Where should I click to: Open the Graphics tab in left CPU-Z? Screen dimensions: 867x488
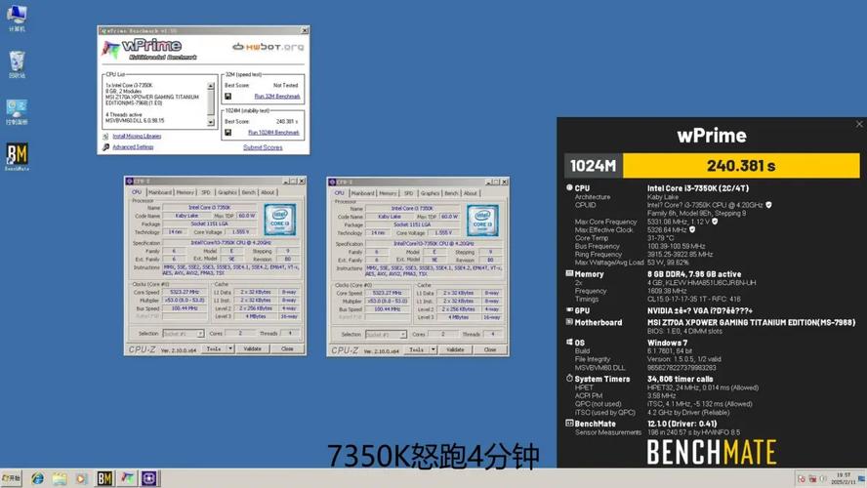pos(227,192)
